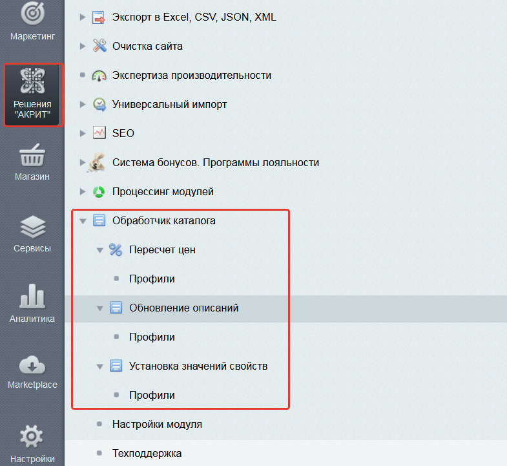Viewport: 507px width, 466px height.
Task: Click the Универсальный импорт icon
Action: click(99, 104)
